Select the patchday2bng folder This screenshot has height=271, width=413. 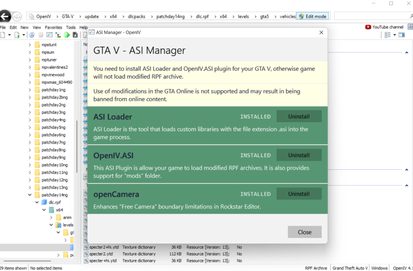[x=55, y=97]
